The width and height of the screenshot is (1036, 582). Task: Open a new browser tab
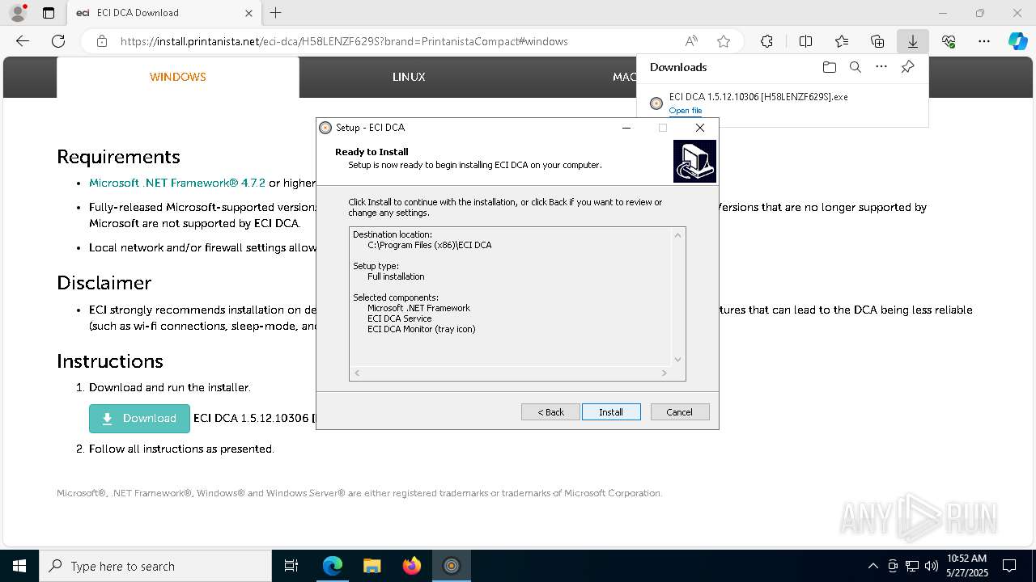click(276, 13)
